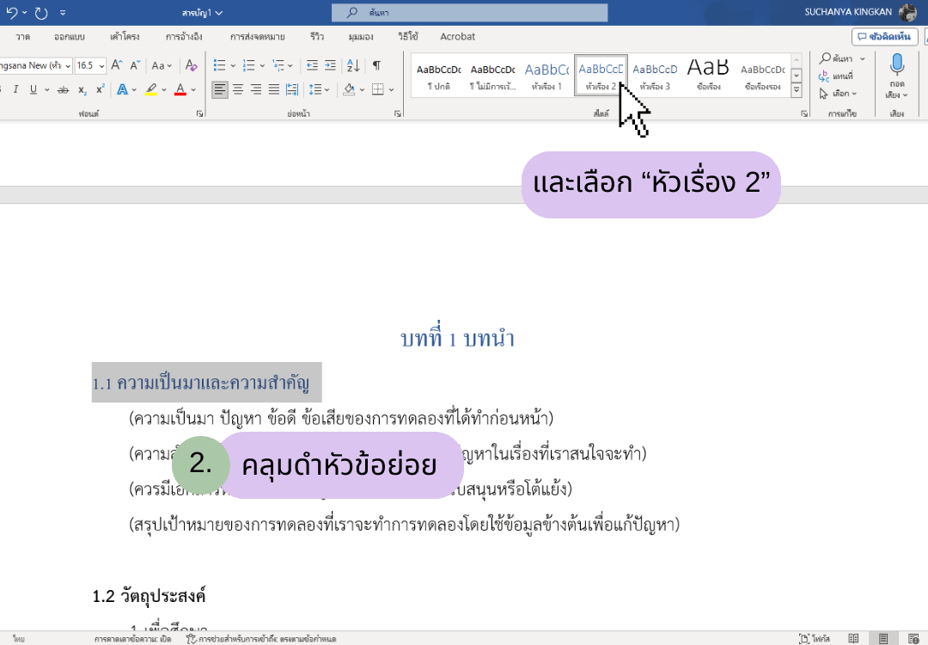Open the รีวิว (Review) tab
This screenshot has height=645, width=928.
317,37
